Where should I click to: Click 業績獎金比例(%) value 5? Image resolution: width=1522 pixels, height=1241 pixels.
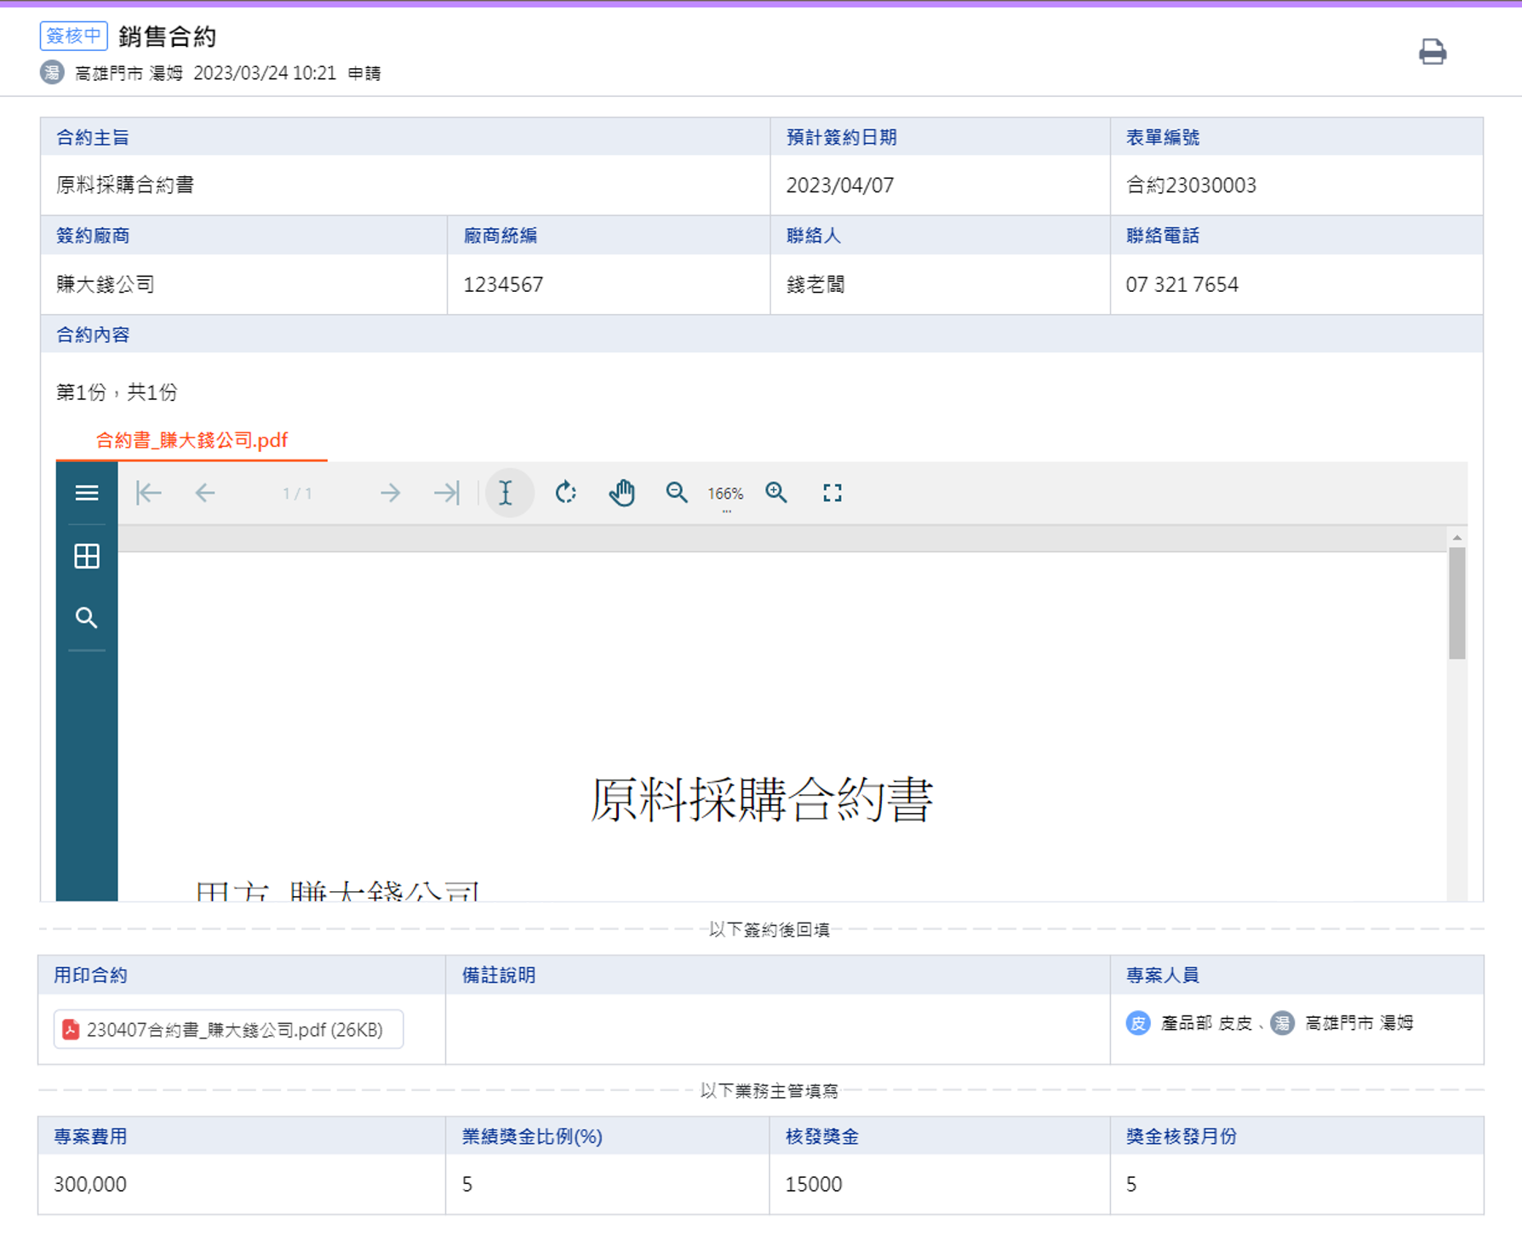(x=467, y=1184)
